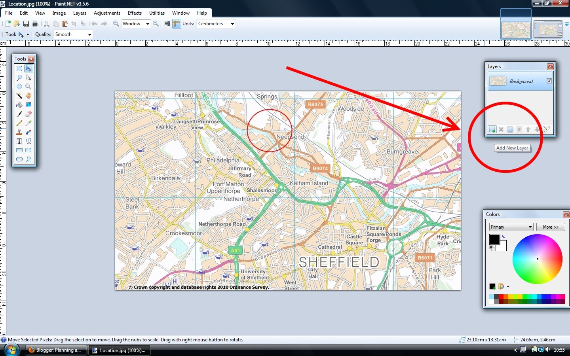Open the Effects menu
The image size is (570, 356).
135,13
